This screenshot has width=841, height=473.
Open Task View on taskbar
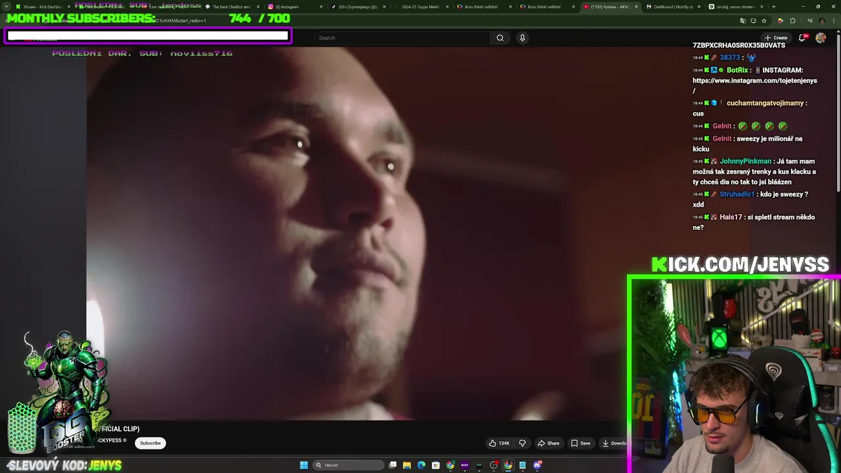click(x=392, y=465)
